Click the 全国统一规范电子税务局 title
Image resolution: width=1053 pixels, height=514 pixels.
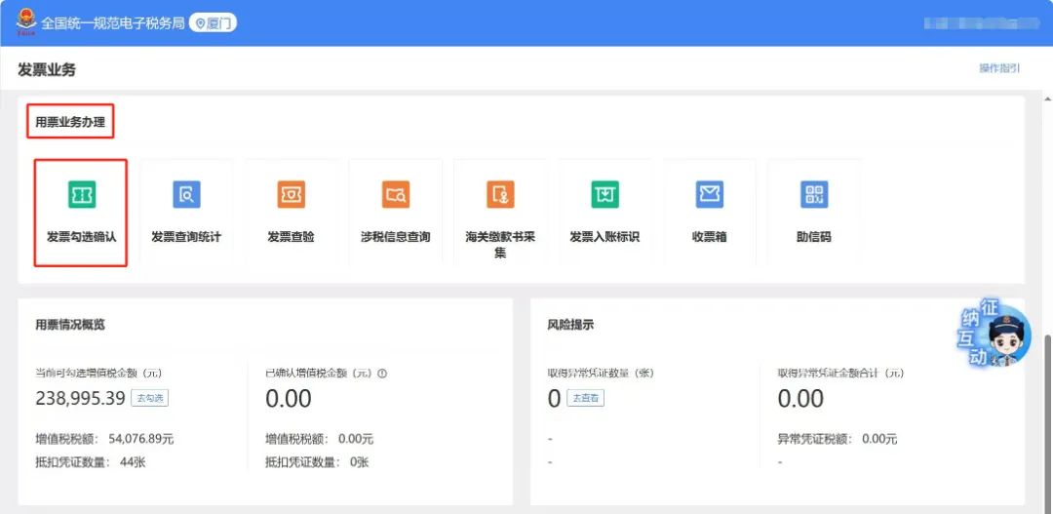point(113,23)
